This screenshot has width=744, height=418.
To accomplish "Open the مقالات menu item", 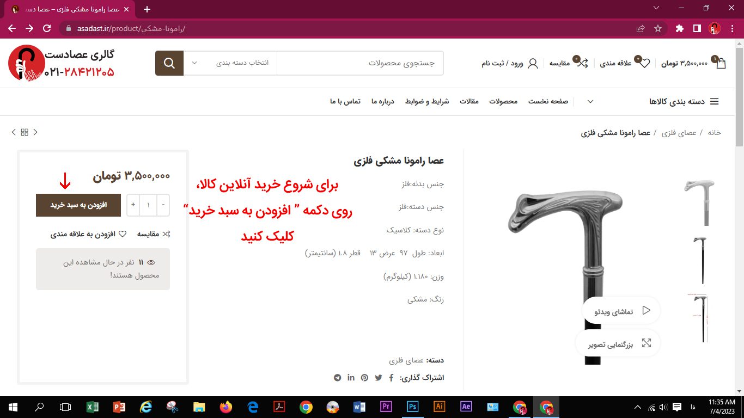I will click(x=469, y=102).
